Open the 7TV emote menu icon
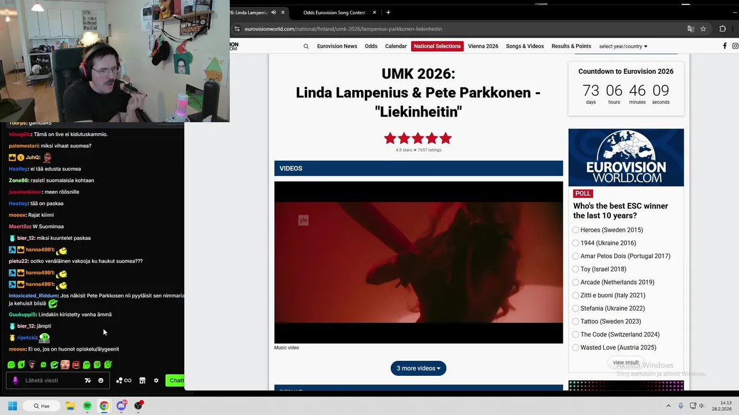Image resolution: width=739 pixels, height=415 pixels. pos(88,380)
